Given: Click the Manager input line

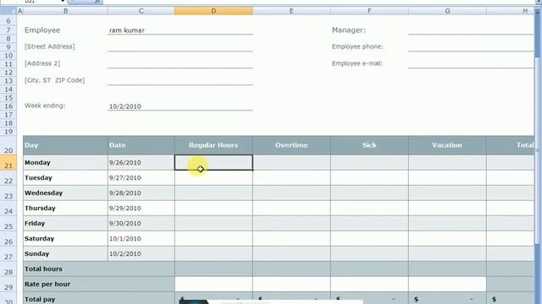Looking at the screenshot, I should 471,30.
